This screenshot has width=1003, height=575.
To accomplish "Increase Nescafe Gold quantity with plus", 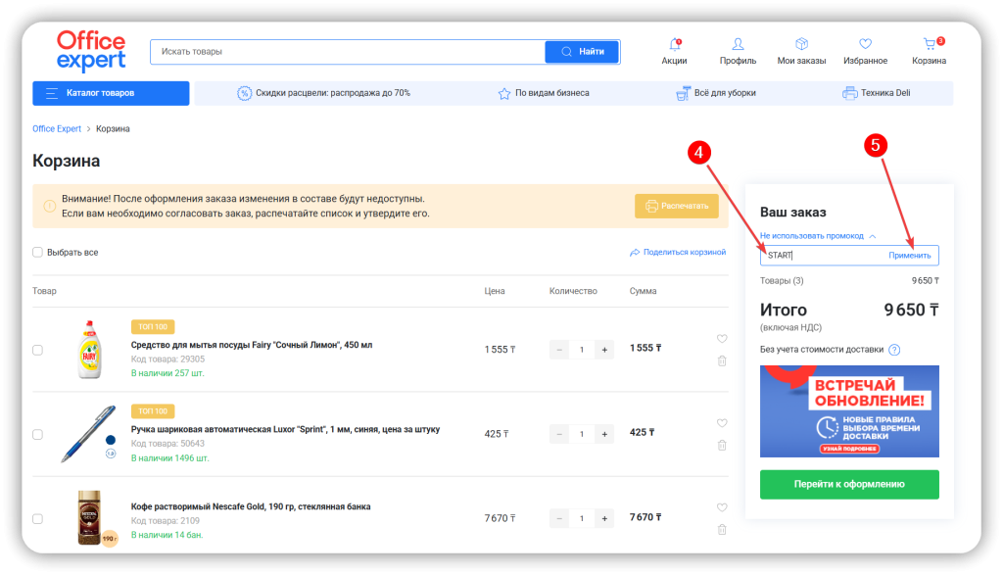I will pyautogui.click(x=604, y=519).
